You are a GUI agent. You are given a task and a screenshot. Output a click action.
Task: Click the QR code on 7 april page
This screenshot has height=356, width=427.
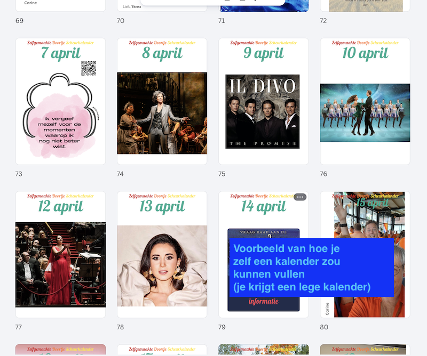coord(88,68)
